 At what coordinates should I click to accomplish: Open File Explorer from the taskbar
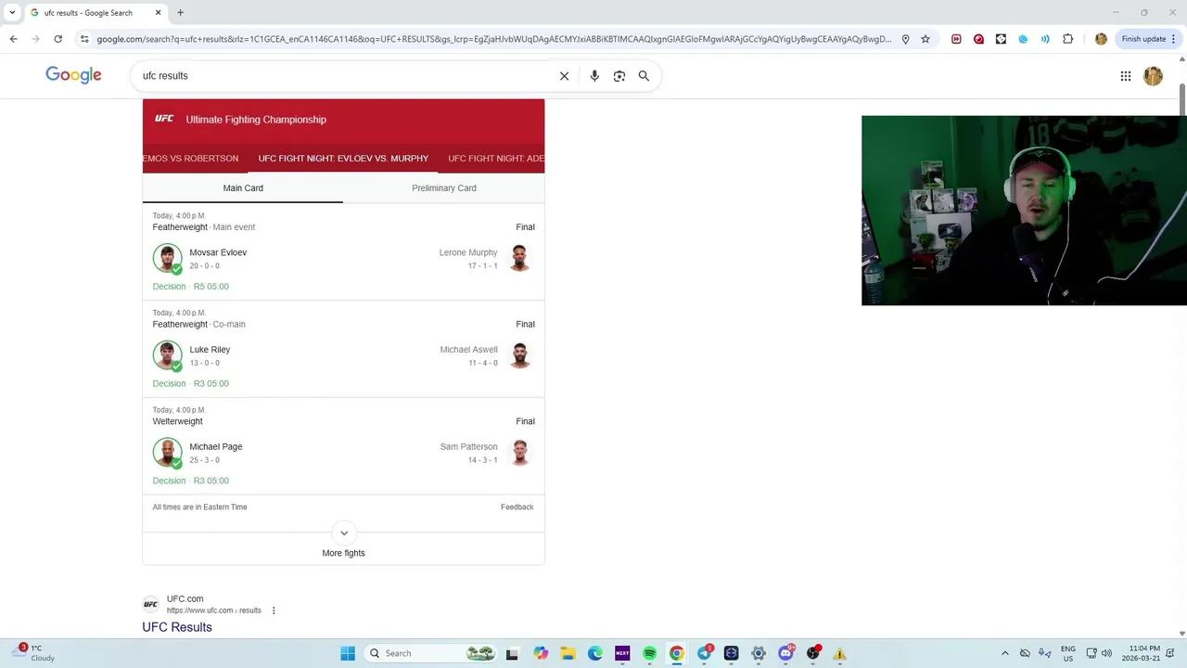click(x=568, y=653)
